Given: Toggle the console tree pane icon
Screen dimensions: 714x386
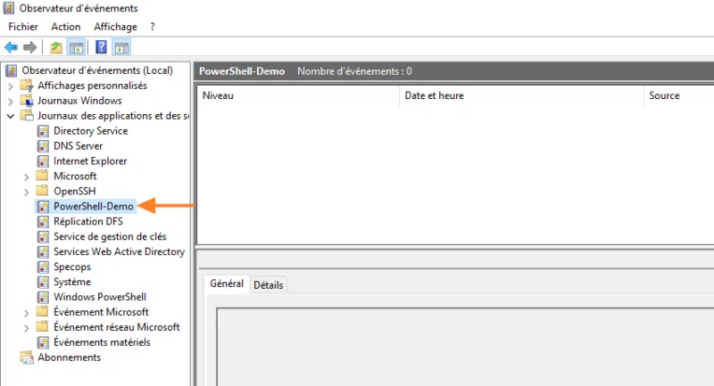Looking at the screenshot, I should tap(76, 47).
